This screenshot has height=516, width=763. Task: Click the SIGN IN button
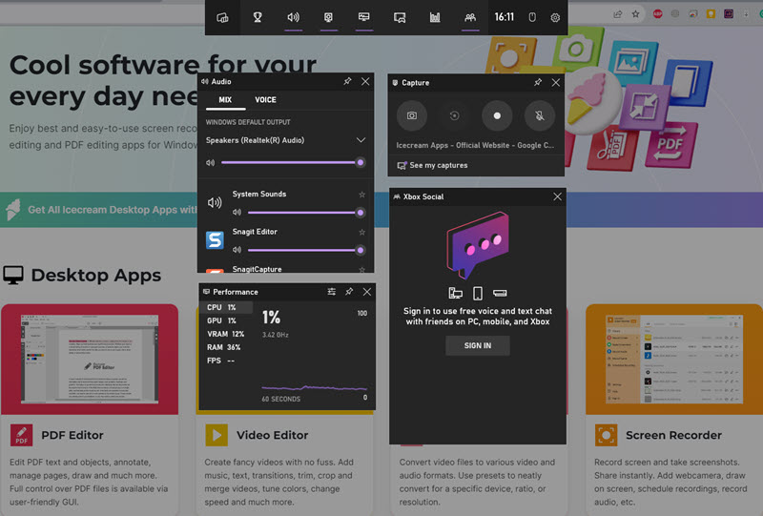pyautogui.click(x=478, y=345)
